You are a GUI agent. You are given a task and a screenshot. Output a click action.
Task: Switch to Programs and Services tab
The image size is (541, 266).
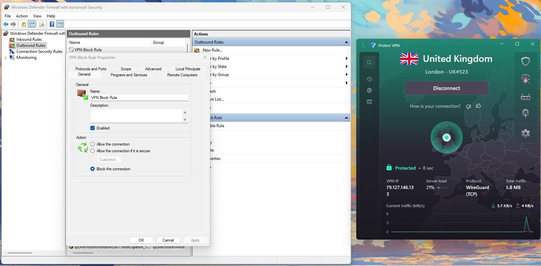point(129,75)
